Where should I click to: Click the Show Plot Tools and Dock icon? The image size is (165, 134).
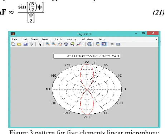[118, 44]
